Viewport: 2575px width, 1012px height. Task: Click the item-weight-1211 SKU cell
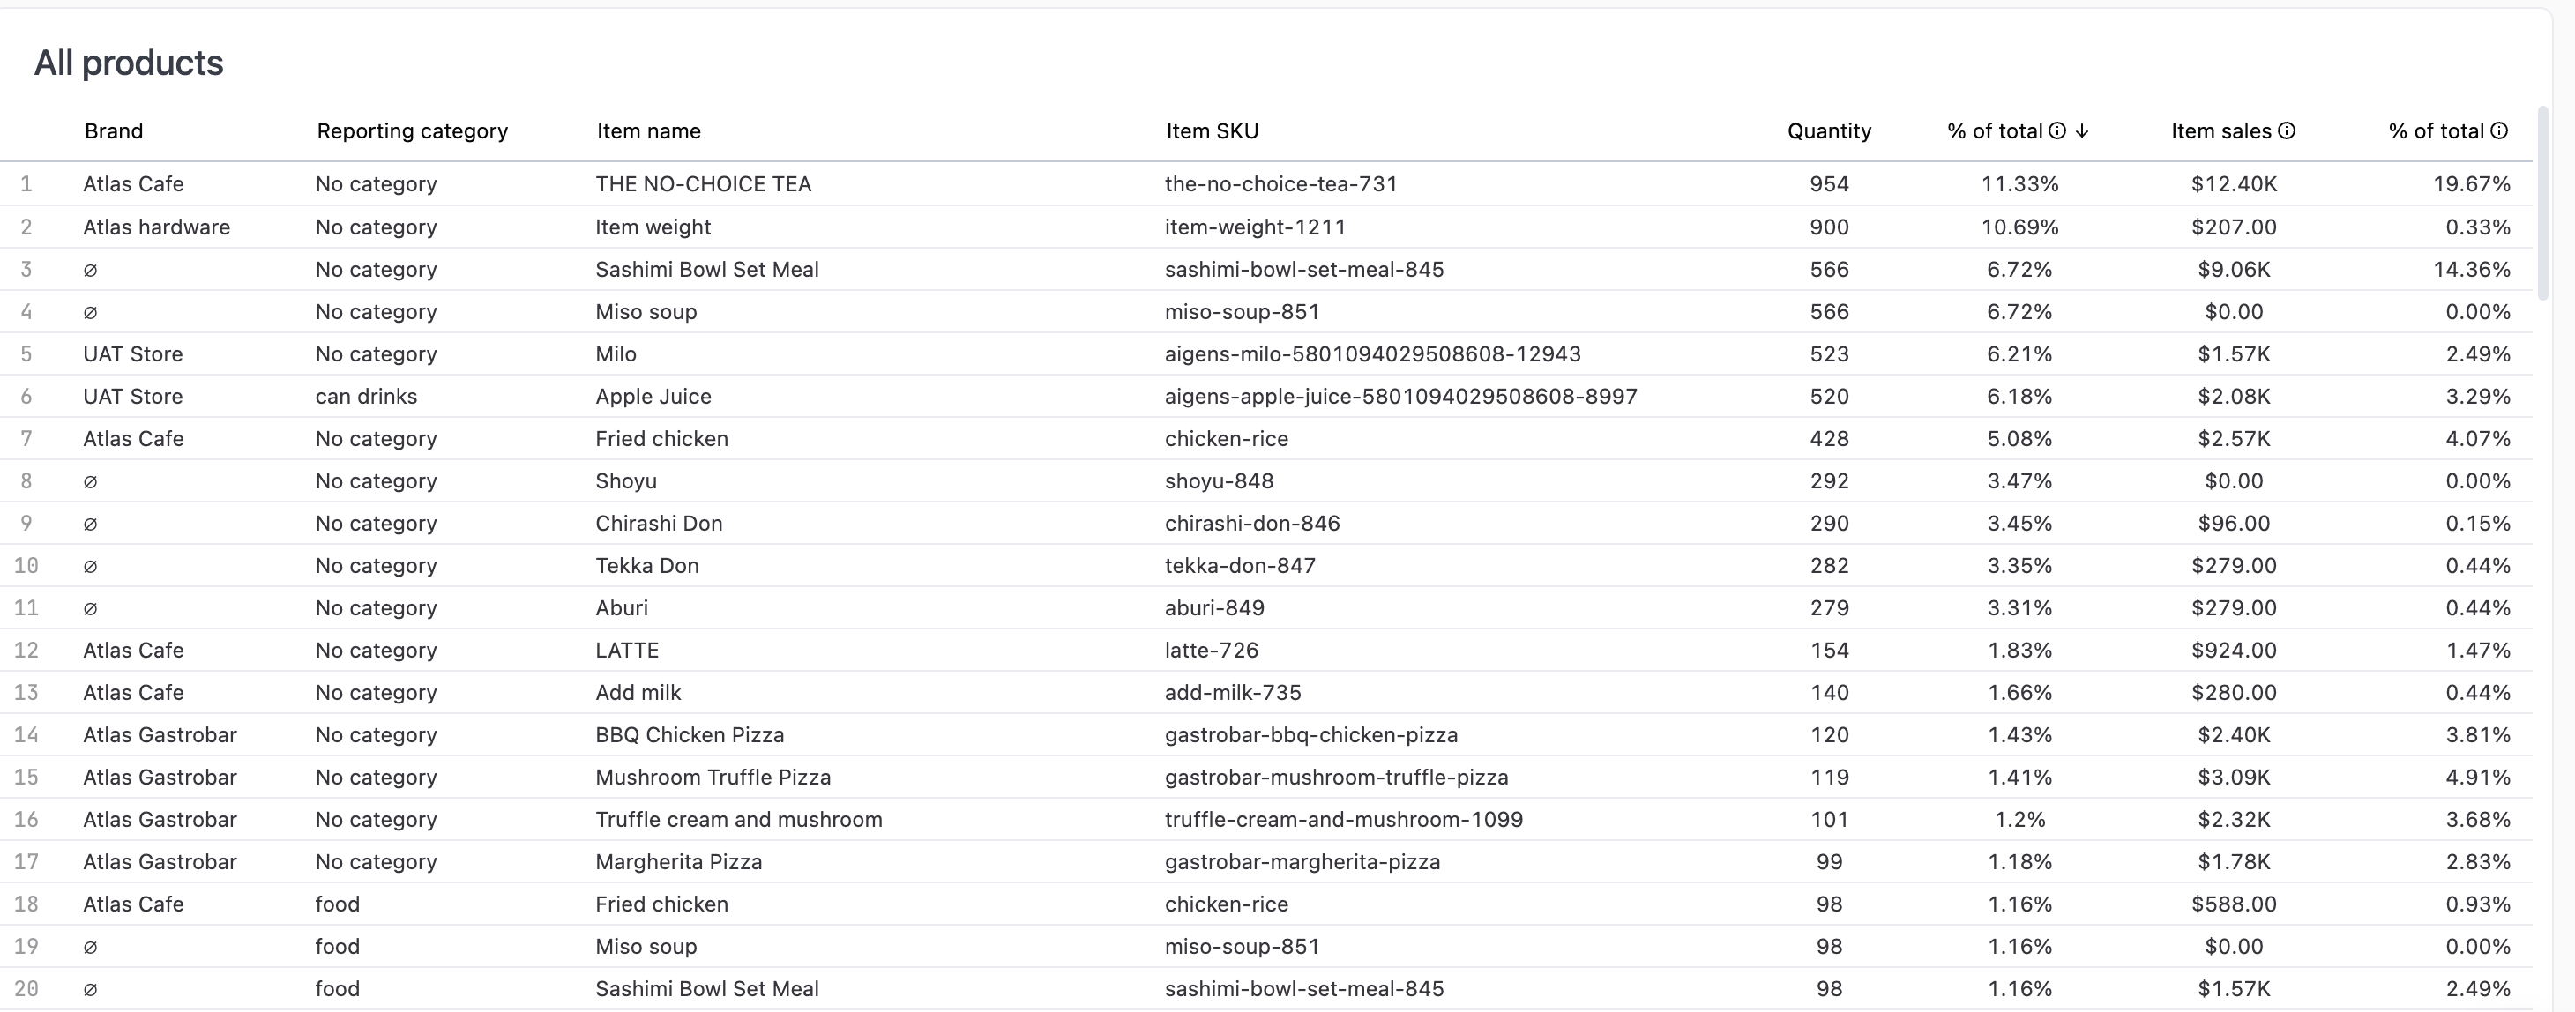pos(1255,227)
